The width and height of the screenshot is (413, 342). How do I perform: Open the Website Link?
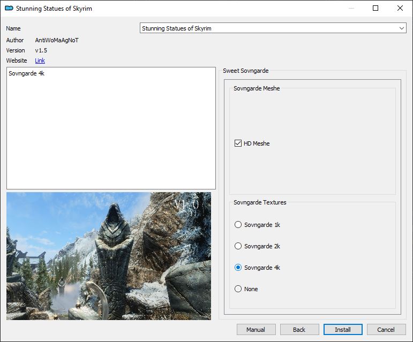(40, 60)
